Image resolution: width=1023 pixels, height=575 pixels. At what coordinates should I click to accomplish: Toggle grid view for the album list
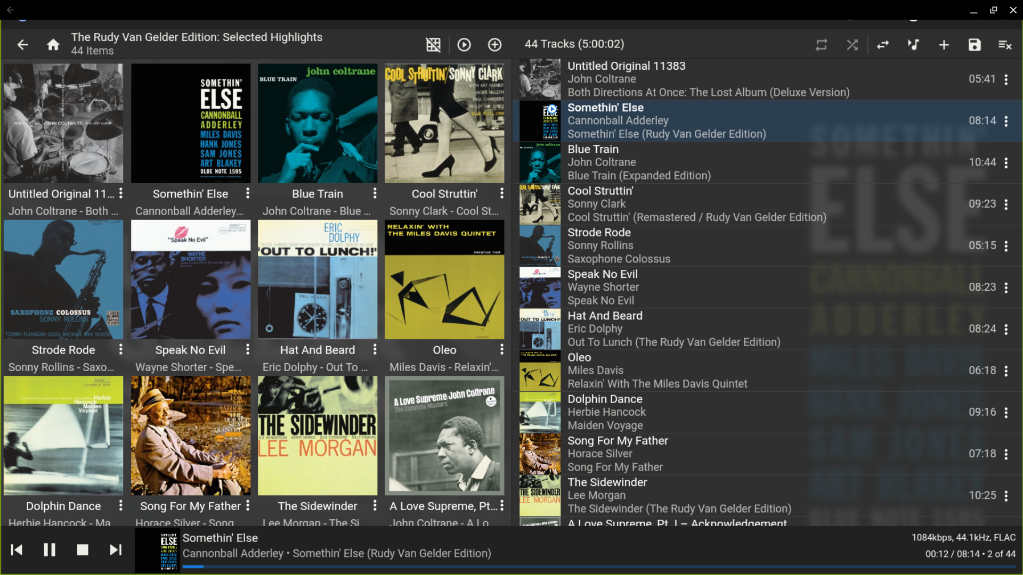pos(433,45)
